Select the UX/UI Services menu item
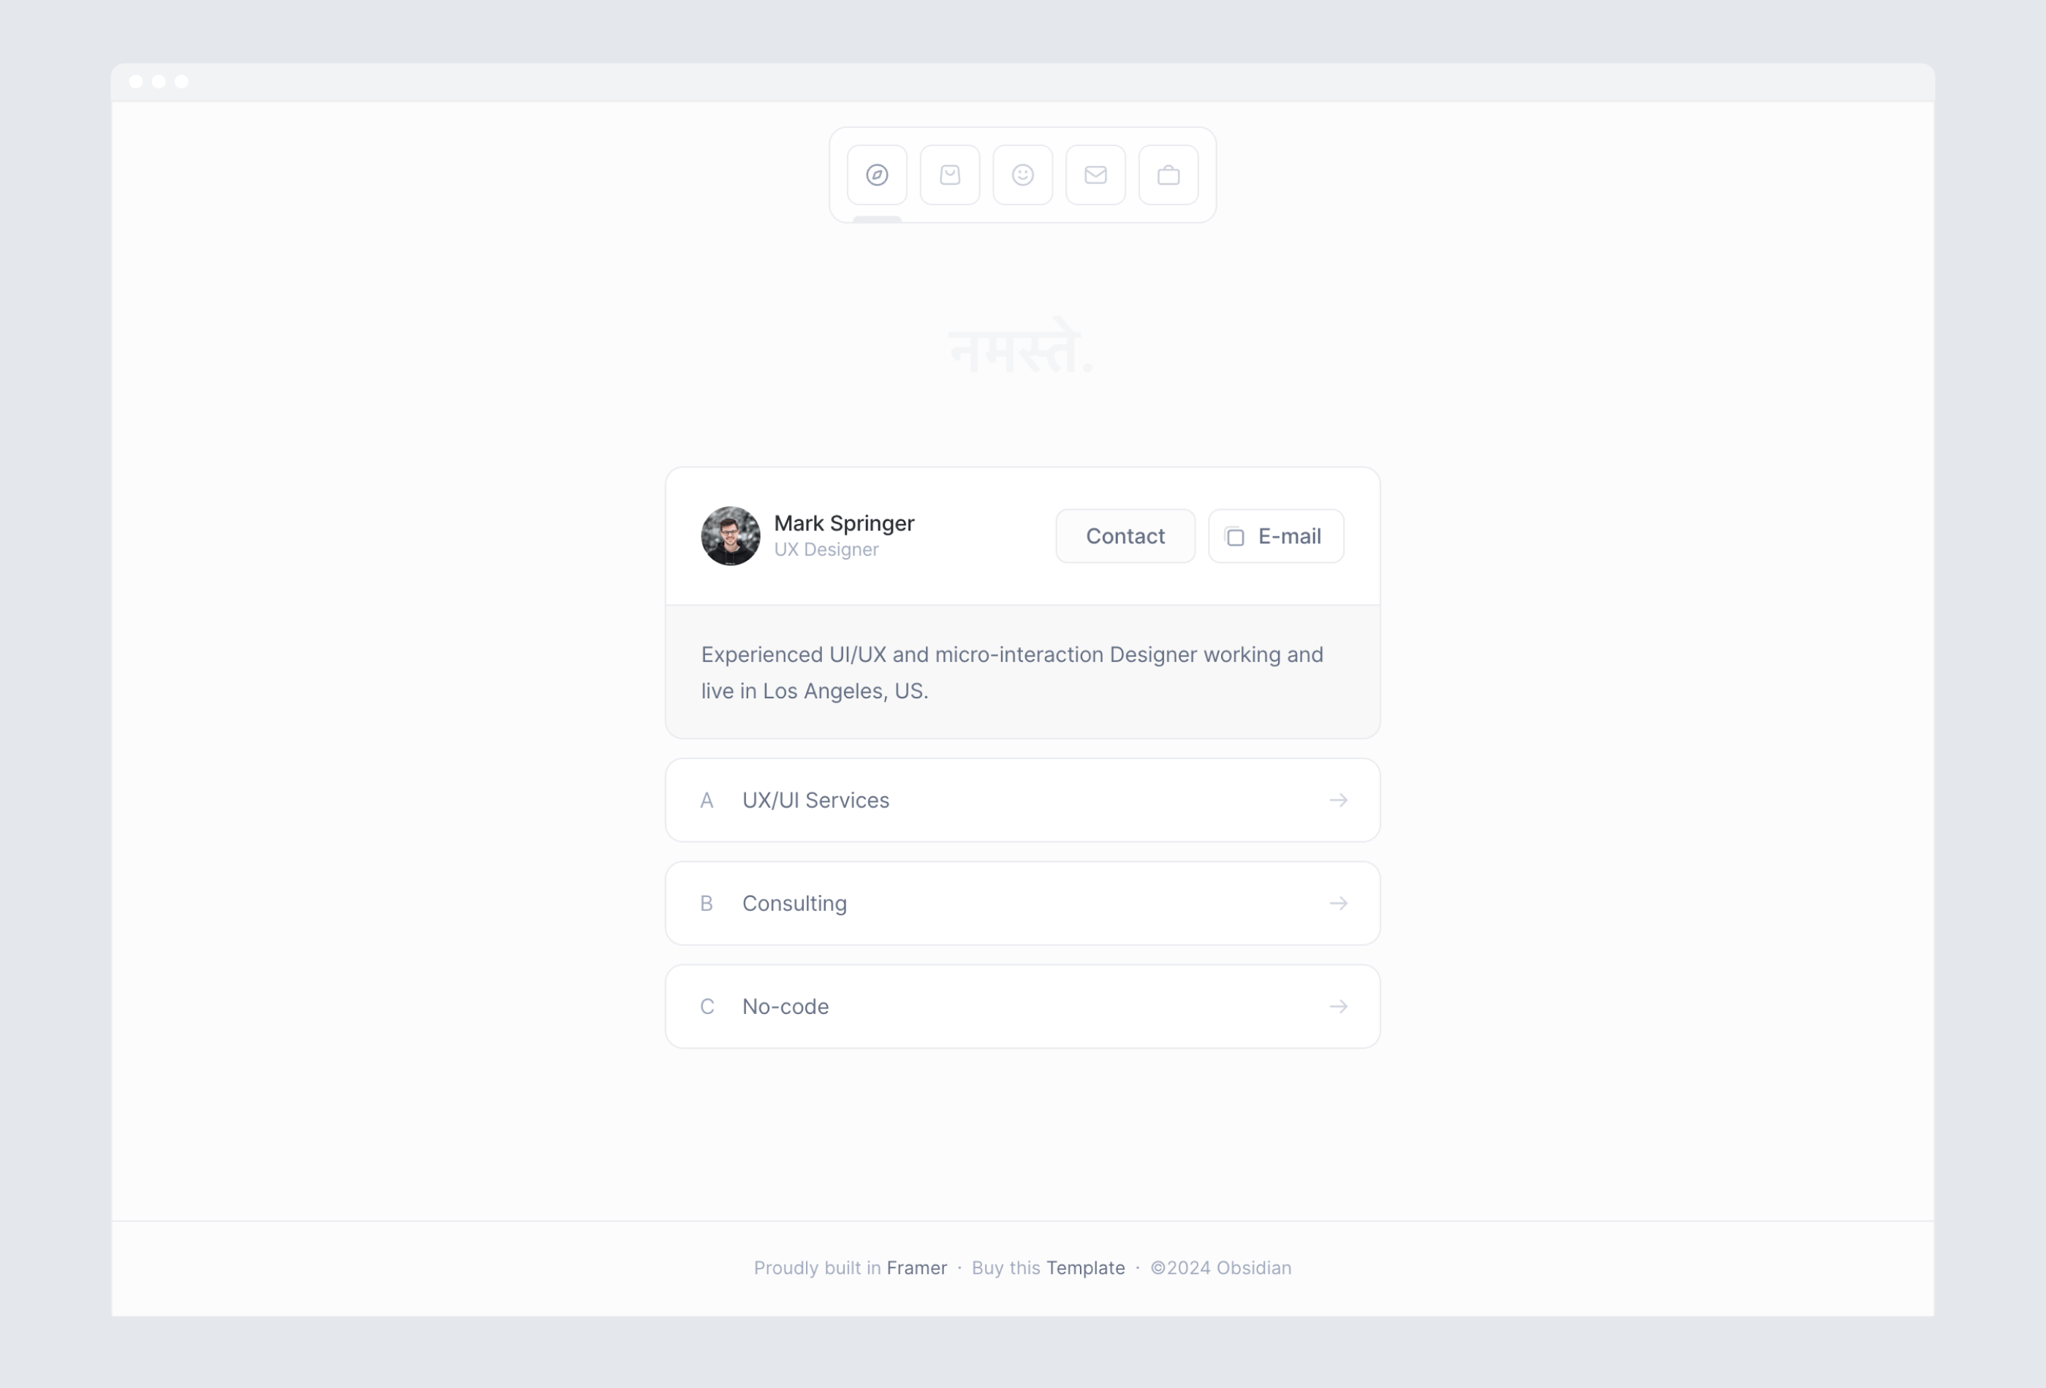Viewport: 2046px width, 1388px height. pyautogui.click(x=1022, y=801)
